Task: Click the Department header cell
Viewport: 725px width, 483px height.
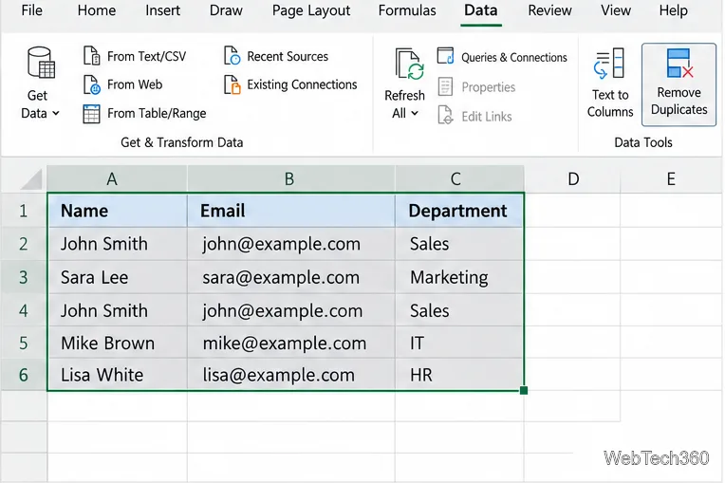Action: (459, 211)
